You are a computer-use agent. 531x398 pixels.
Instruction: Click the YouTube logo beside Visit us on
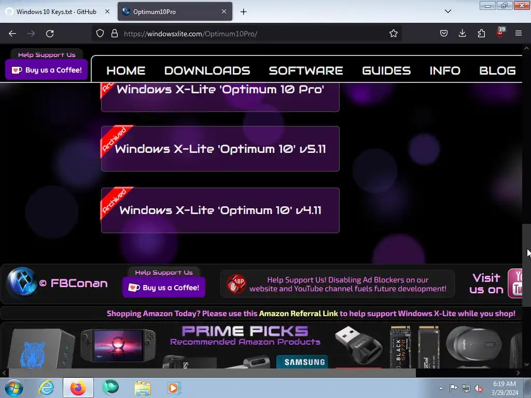pos(515,283)
